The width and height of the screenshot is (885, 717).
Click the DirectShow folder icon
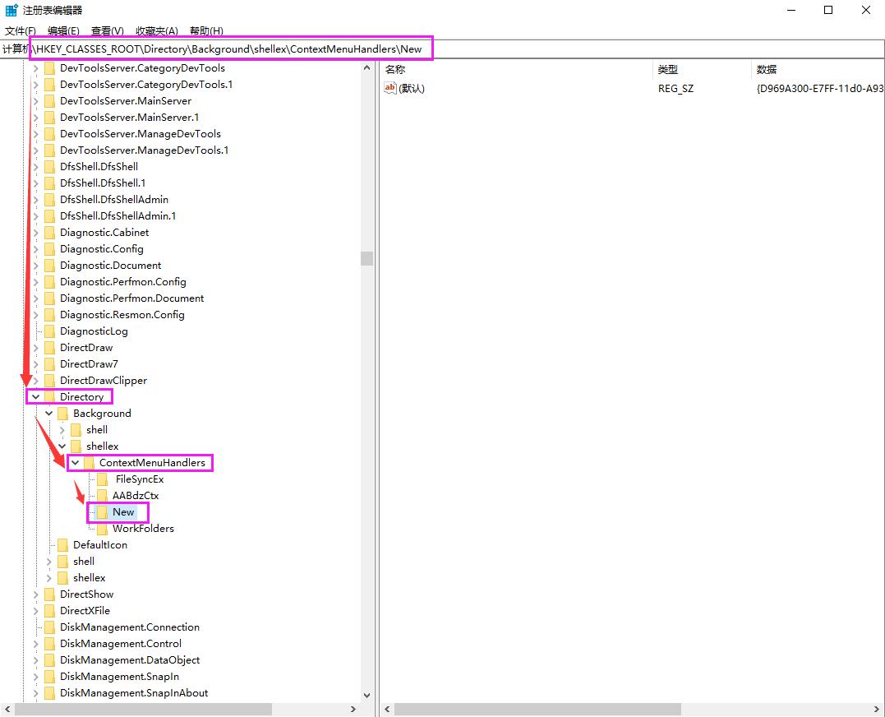tap(50, 594)
